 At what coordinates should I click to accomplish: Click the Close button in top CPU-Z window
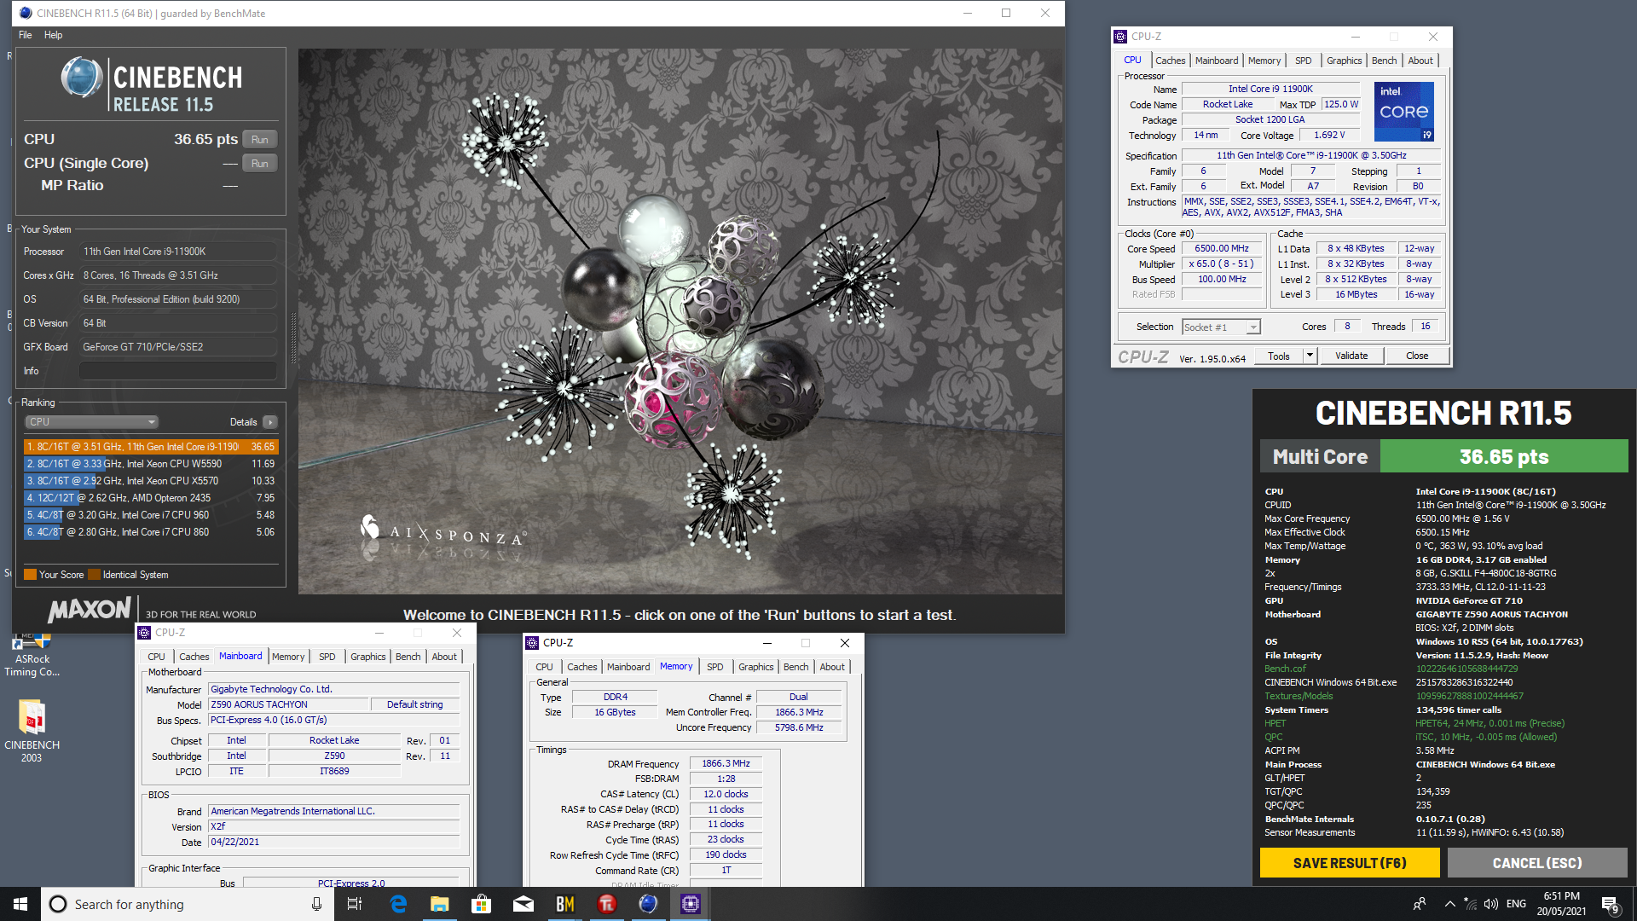pos(1417,356)
